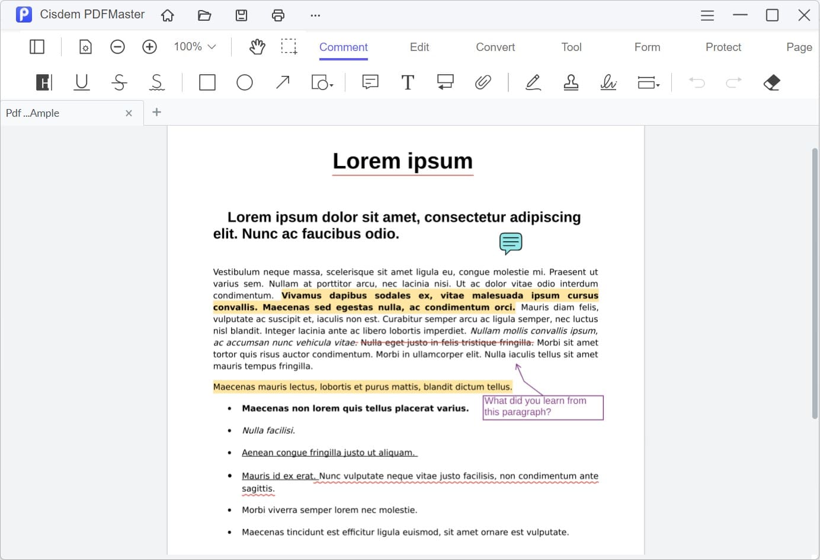Select the Squiggly underline tool
820x560 pixels.
[156, 82]
